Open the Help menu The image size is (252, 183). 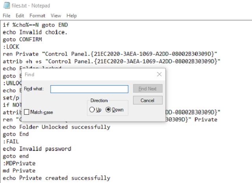(x=72, y=16)
